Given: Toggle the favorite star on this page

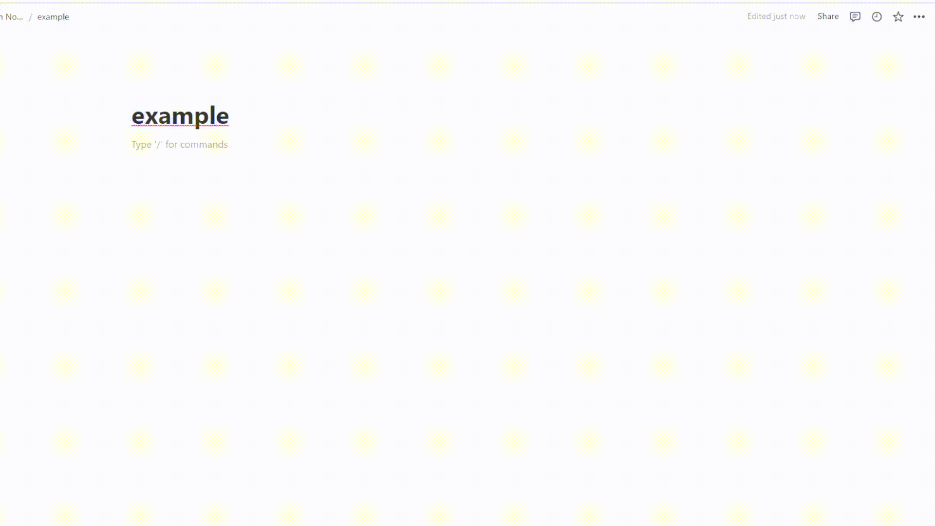Looking at the screenshot, I should (x=898, y=17).
